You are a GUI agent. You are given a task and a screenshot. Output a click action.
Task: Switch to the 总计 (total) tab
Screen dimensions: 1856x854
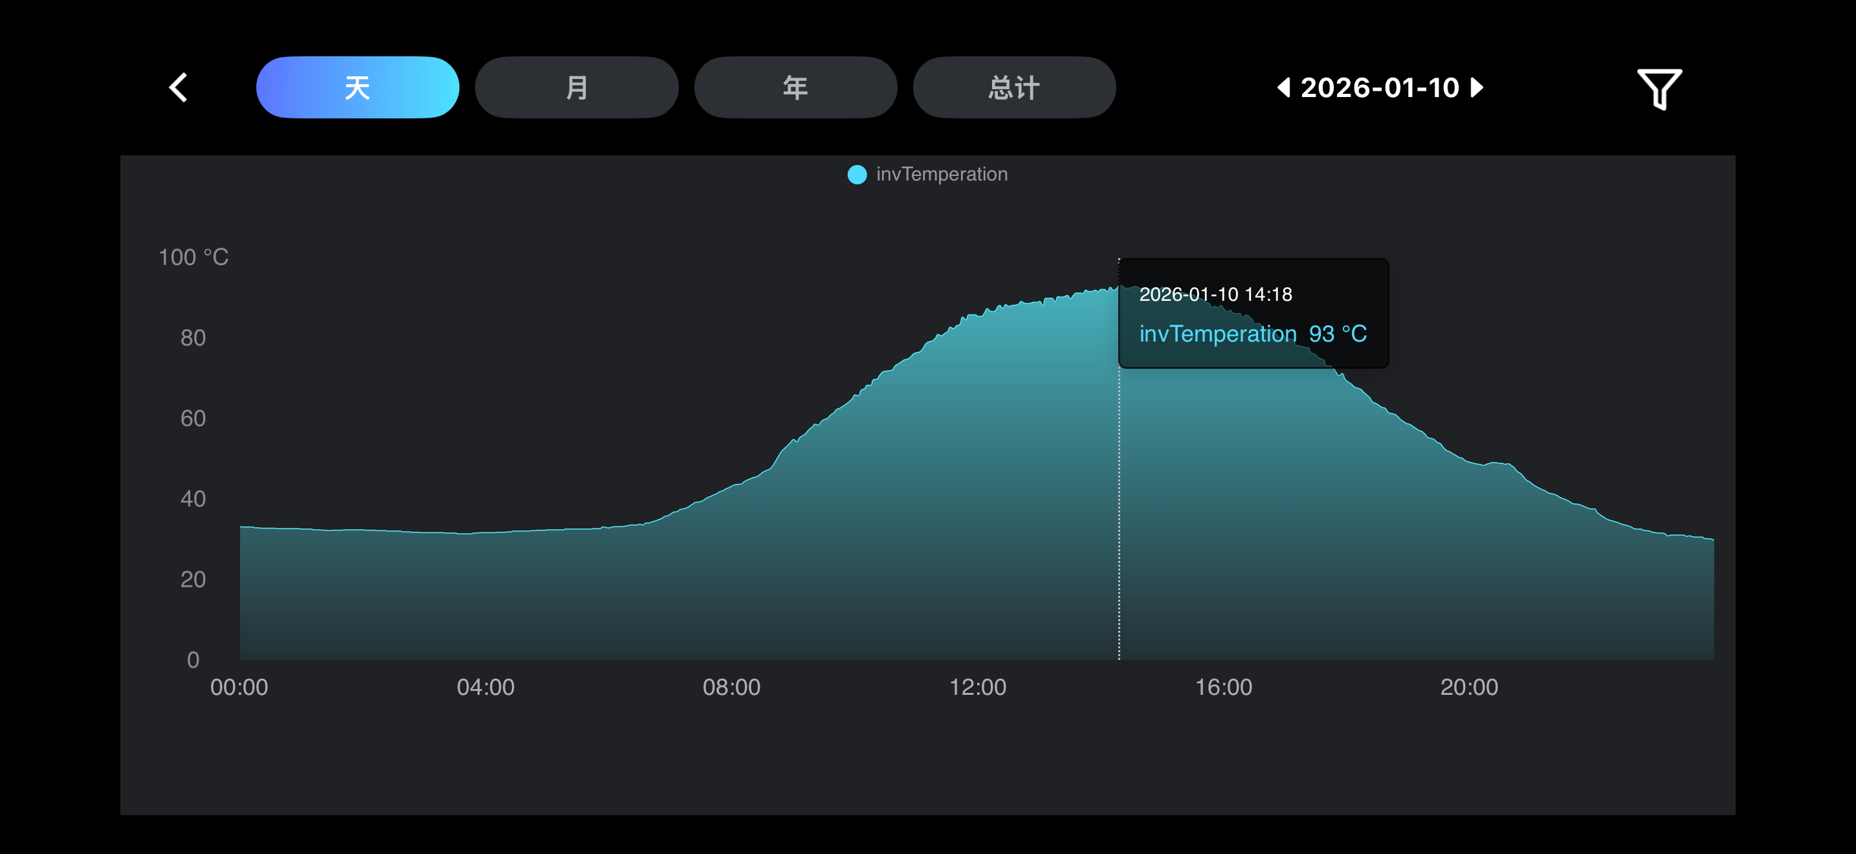tap(1013, 88)
